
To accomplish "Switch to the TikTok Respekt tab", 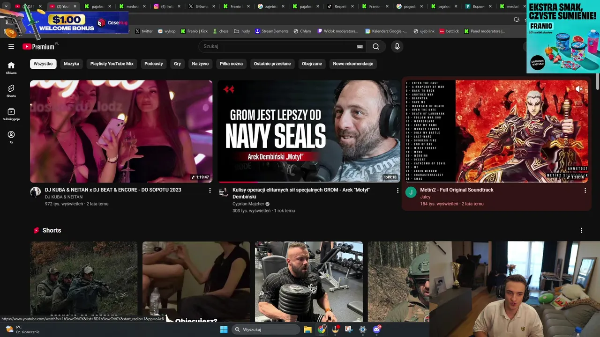I will pos(341,7).
